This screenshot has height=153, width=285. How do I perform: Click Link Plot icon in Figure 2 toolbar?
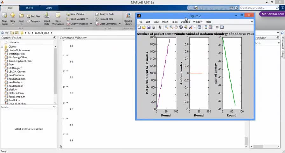tap(199, 27)
